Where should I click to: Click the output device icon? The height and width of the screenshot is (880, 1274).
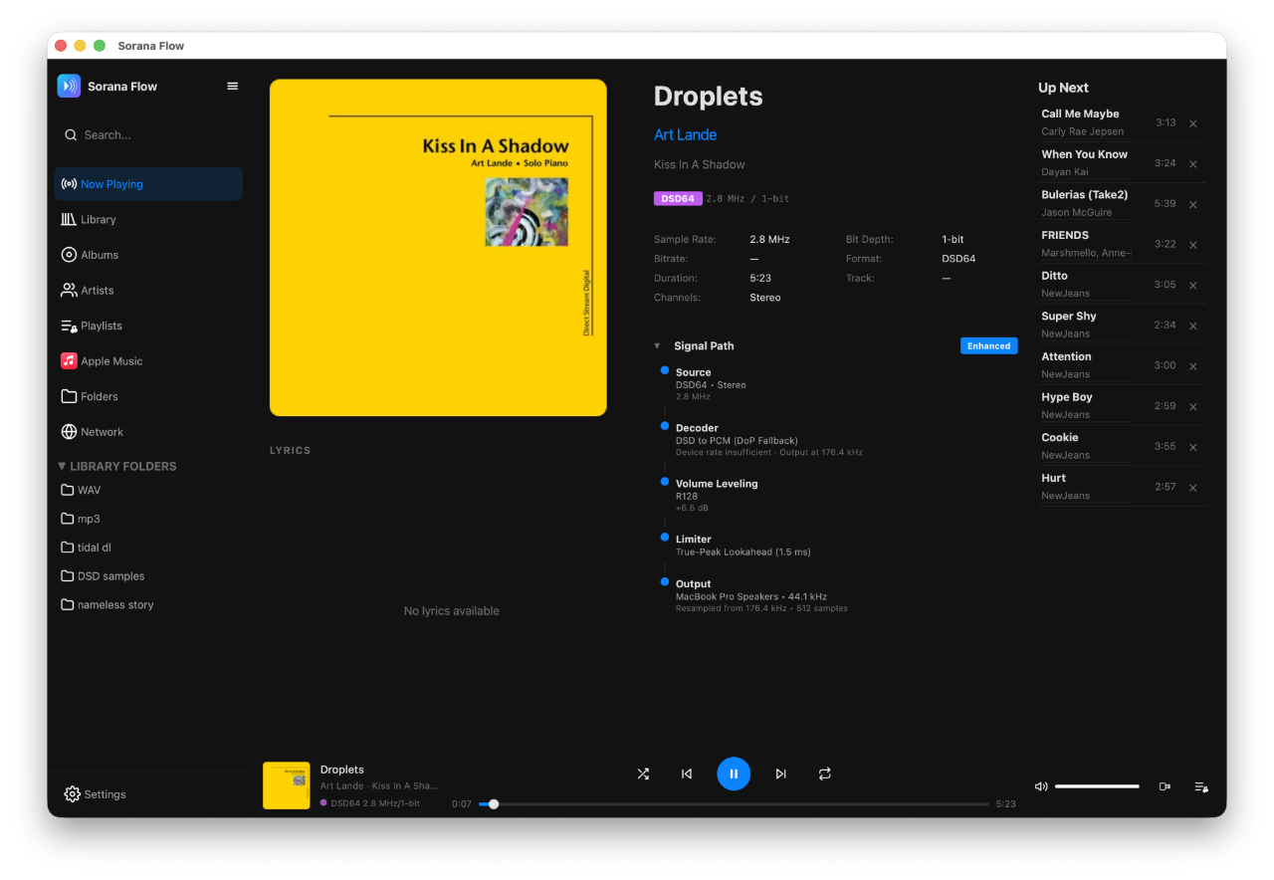(1165, 786)
